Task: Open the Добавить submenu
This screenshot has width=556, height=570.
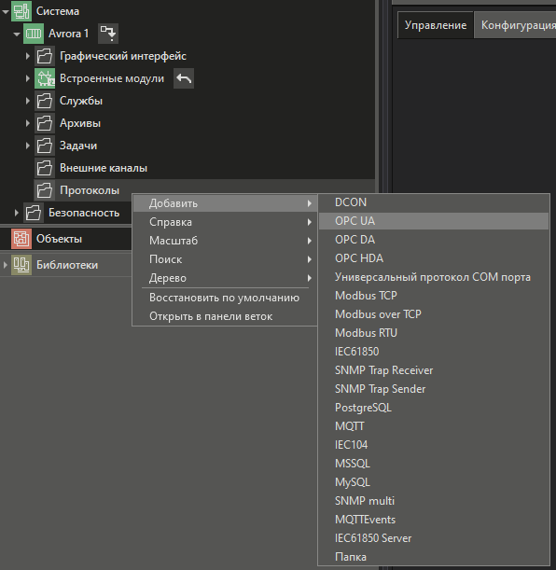Action: pyautogui.click(x=226, y=203)
